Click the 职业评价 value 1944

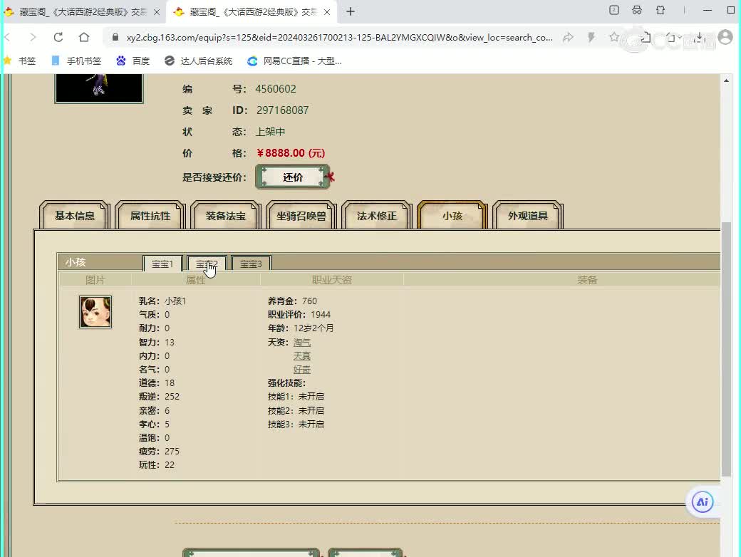point(321,315)
